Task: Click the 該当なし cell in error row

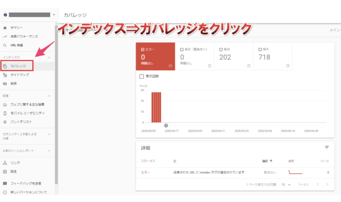Action: [x=270, y=172]
